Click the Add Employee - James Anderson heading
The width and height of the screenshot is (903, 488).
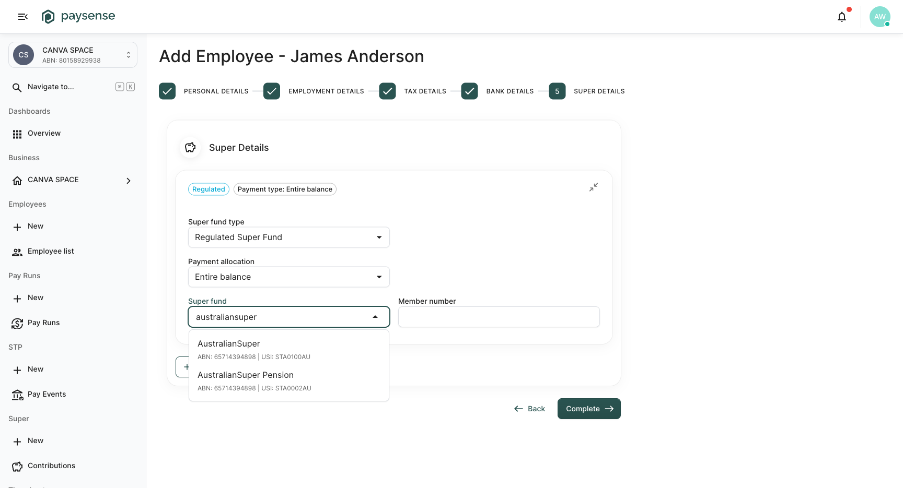292,56
